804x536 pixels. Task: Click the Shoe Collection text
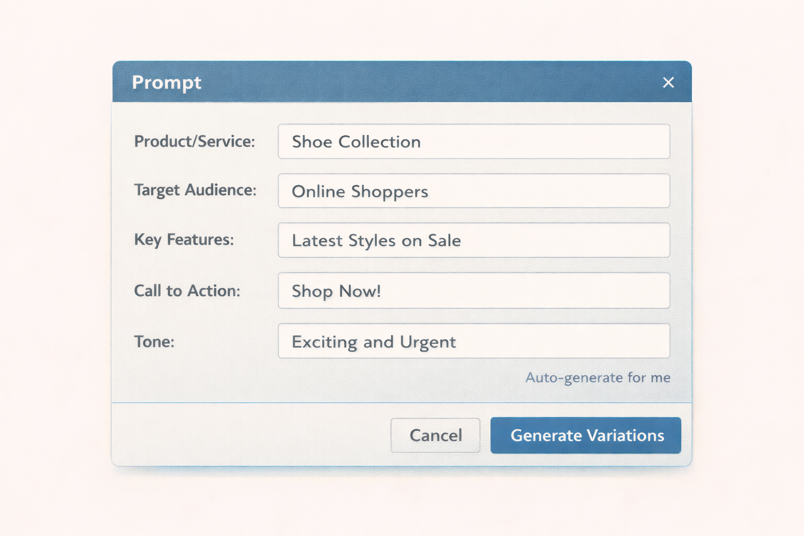click(356, 141)
